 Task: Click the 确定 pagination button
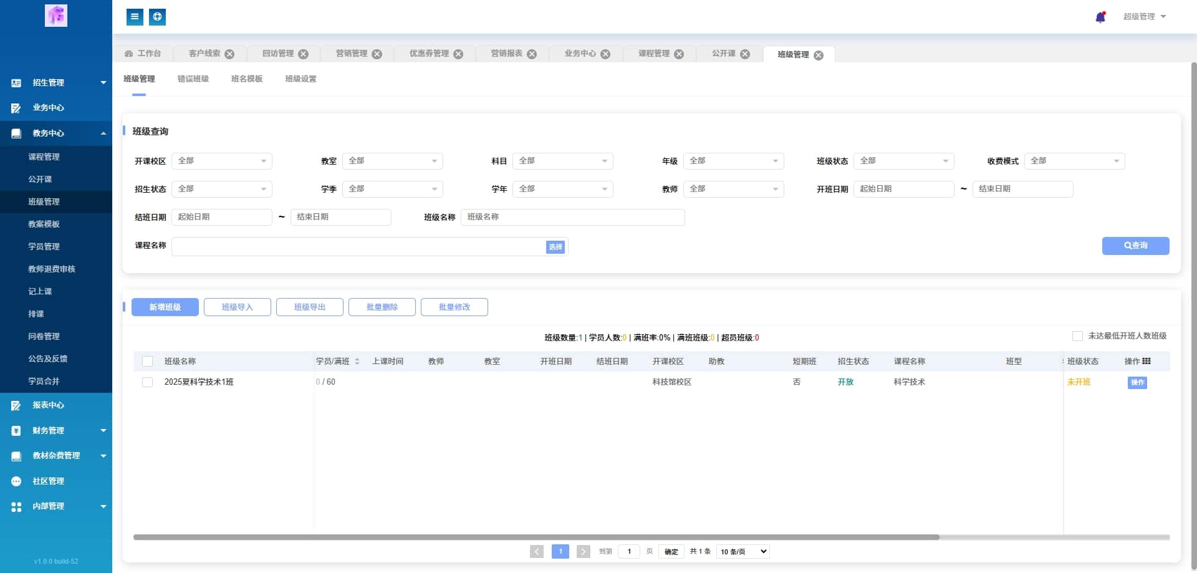point(671,552)
